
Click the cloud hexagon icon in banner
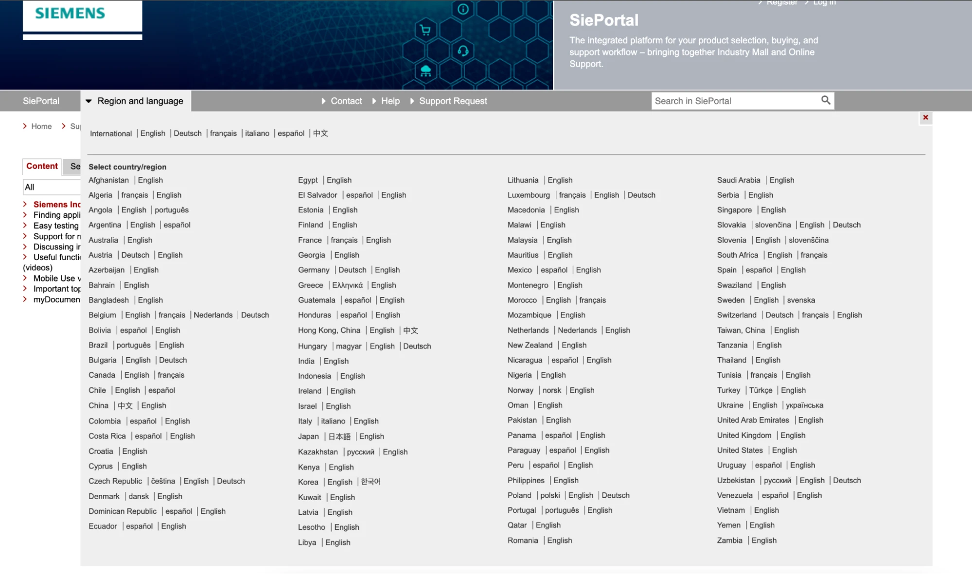pos(425,71)
